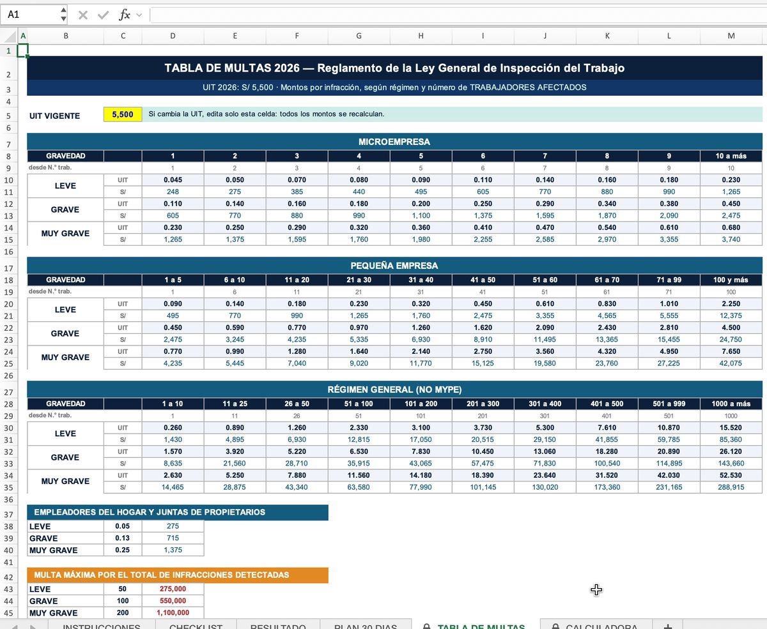Select row 17 header
This screenshot has height=629, width=767.
pos(8,264)
